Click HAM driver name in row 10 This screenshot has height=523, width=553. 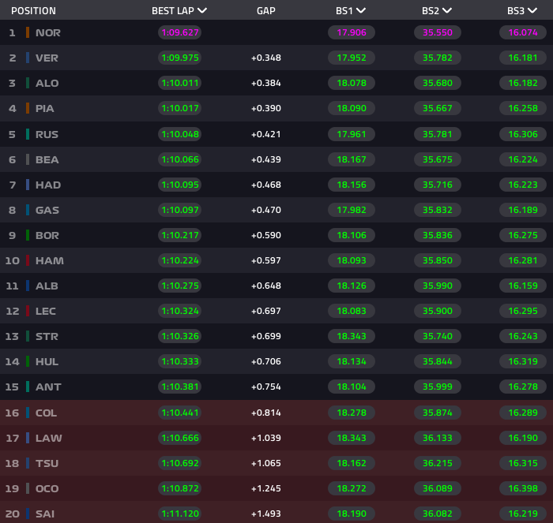point(49,260)
